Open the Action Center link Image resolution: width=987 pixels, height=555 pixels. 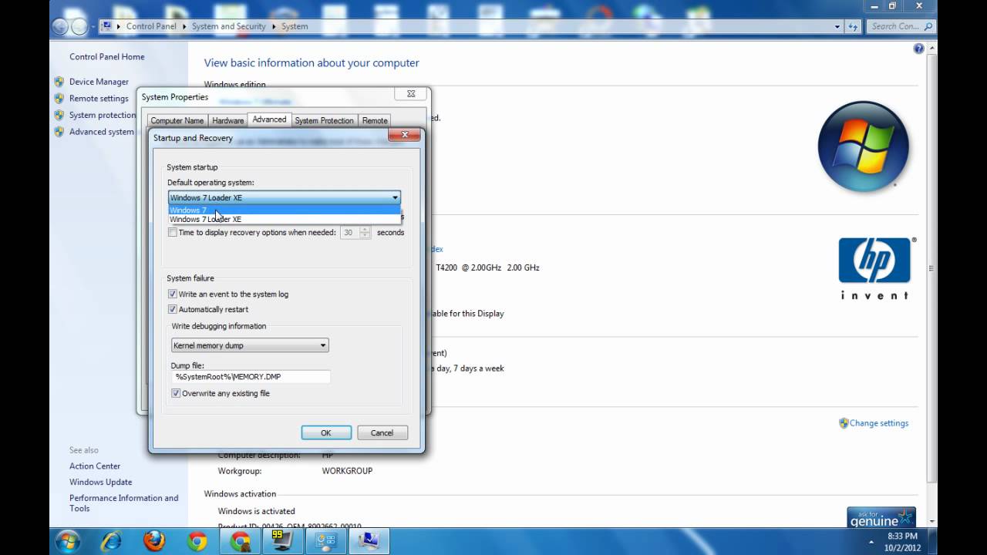pyautogui.click(x=95, y=466)
